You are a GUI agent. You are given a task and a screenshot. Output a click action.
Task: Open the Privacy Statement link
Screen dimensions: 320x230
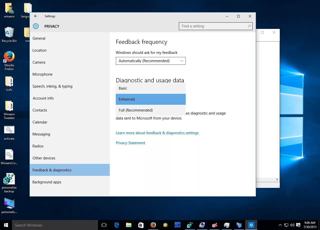point(130,143)
